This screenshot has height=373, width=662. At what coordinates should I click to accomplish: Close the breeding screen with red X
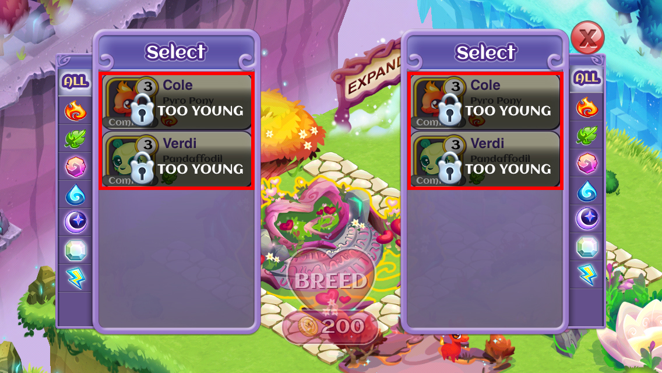[587, 38]
